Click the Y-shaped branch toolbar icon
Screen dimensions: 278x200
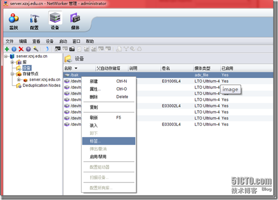[x=126, y=49]
